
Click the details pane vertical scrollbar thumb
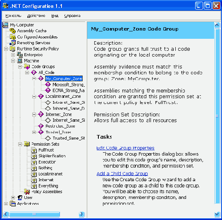pos(217,116)
